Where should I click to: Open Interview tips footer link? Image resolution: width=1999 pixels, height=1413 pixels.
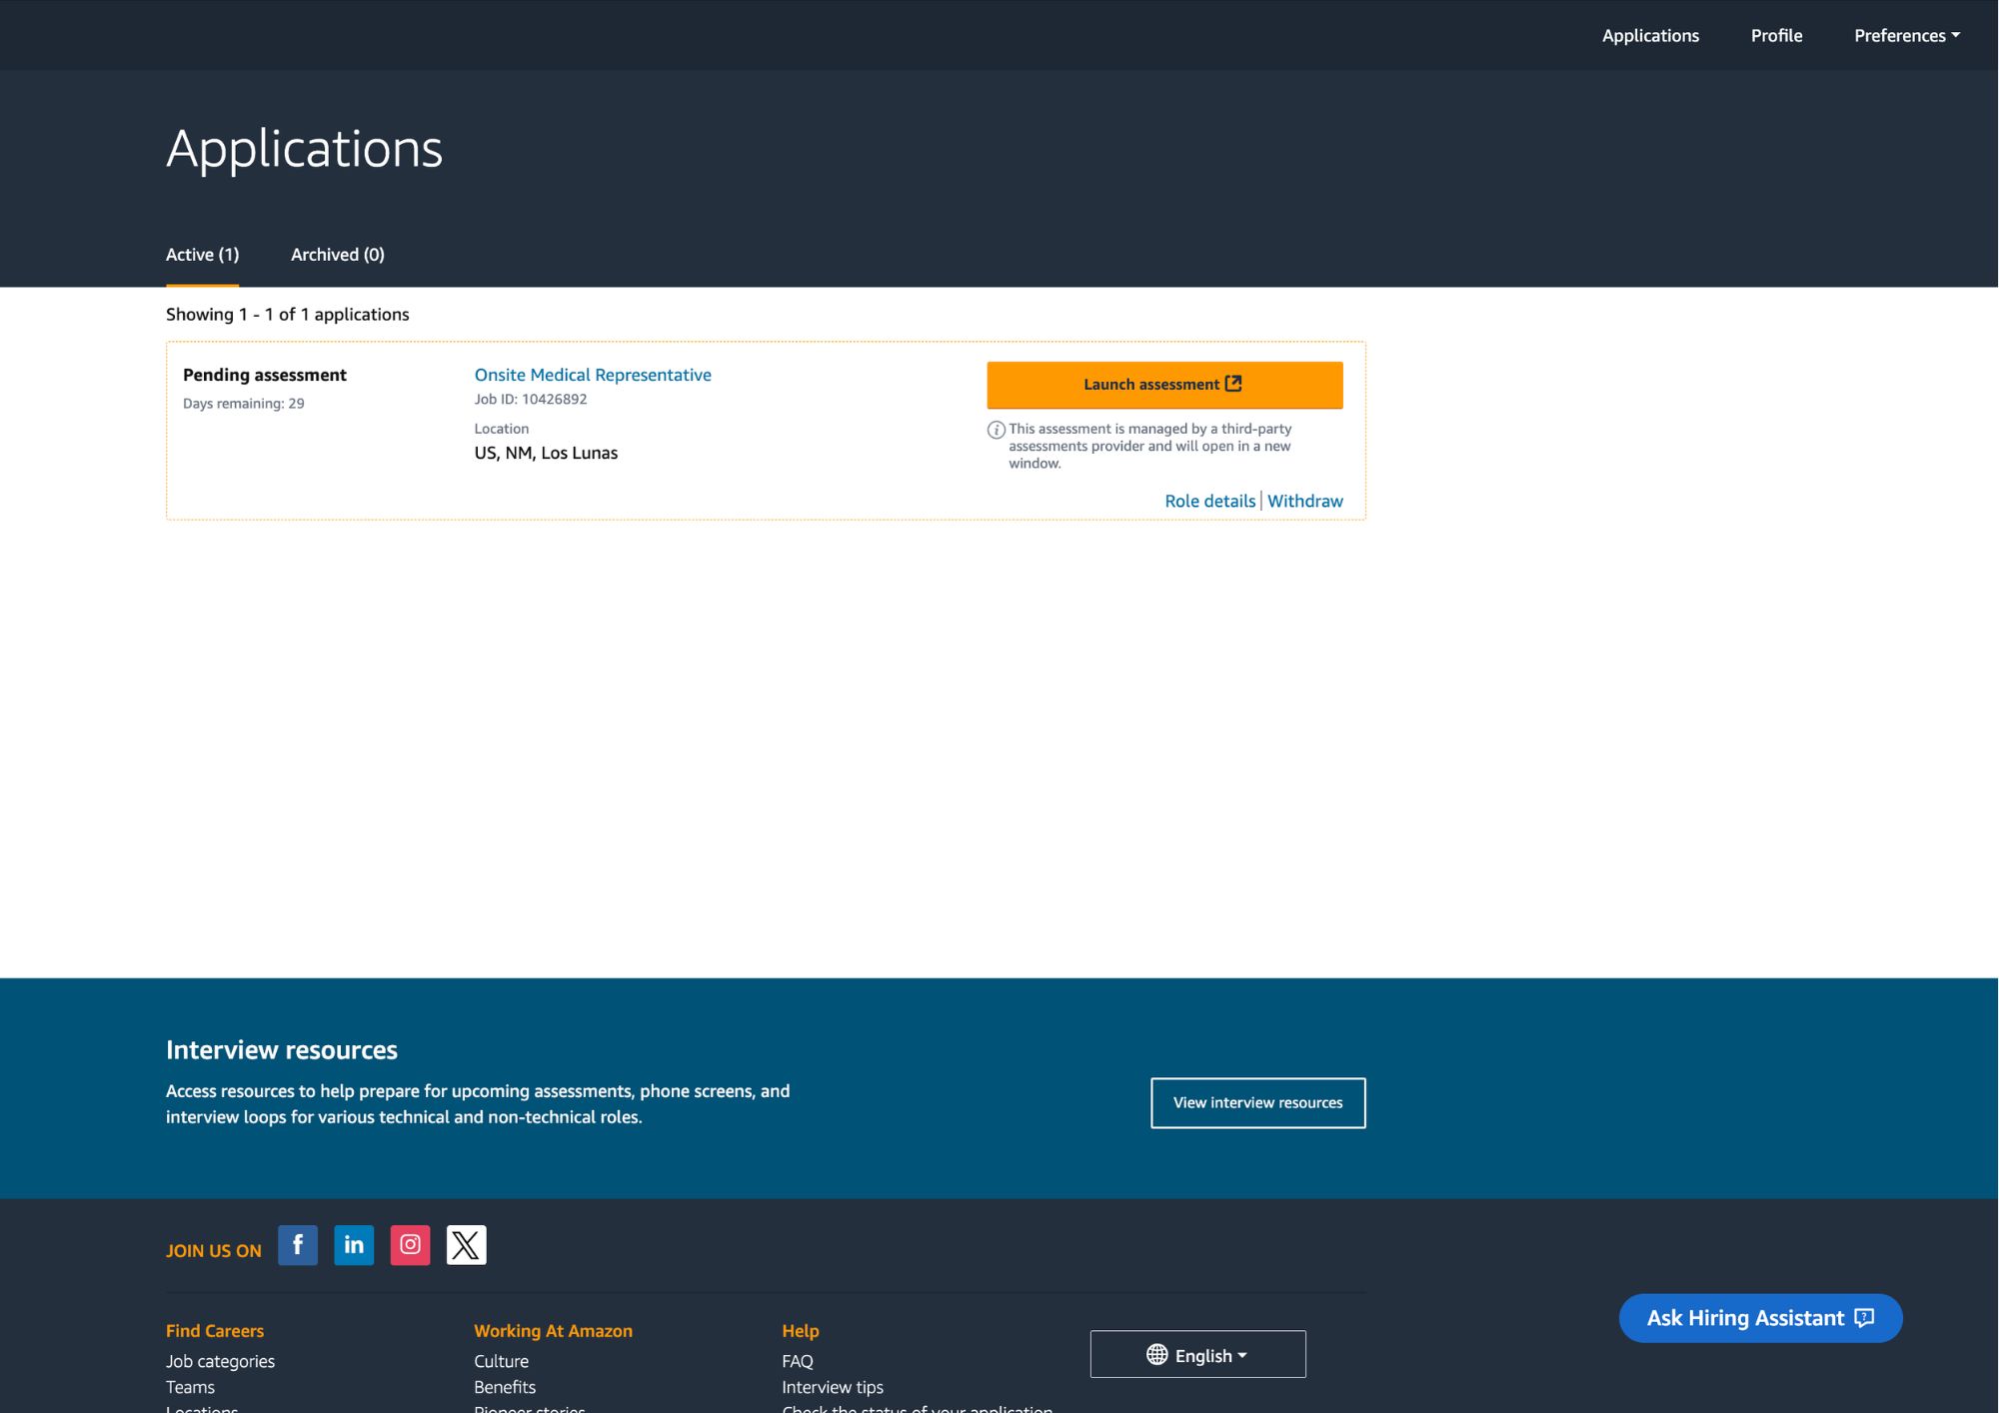[833, 1387]
